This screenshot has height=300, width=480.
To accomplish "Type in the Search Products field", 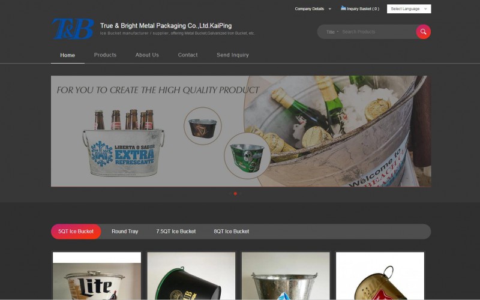I will 375,32.
